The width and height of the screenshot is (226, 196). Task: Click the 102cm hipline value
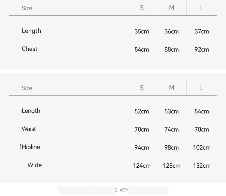[x=202, y=147]
